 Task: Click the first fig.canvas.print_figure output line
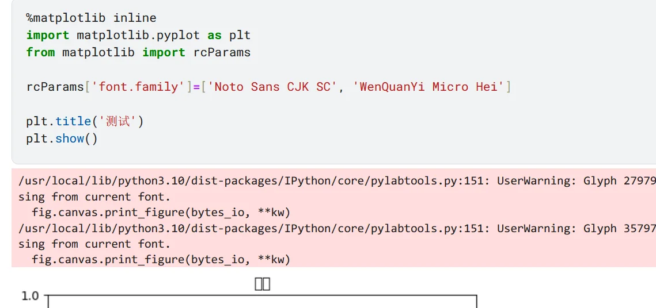point(161,213)
